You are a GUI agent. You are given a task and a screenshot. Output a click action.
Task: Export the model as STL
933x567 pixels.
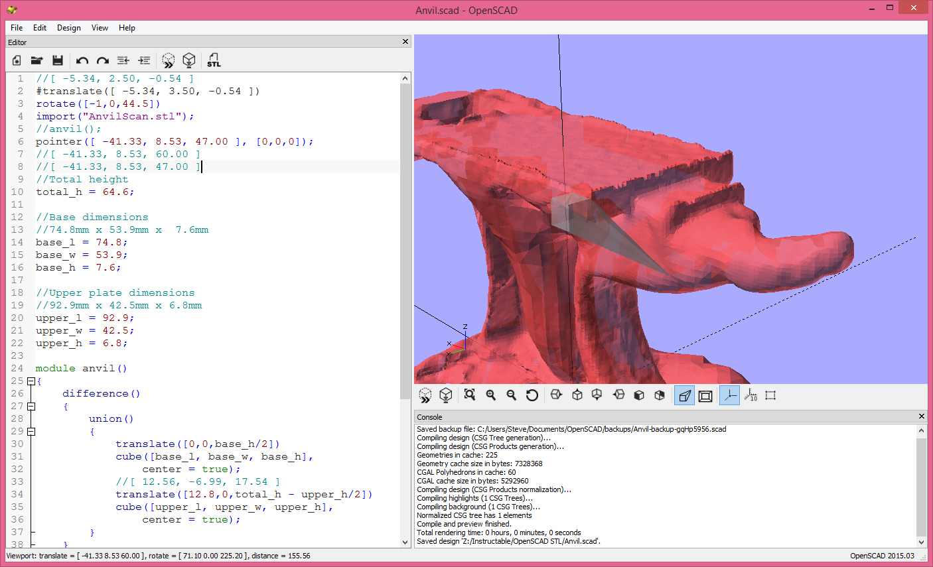(214, 60)
